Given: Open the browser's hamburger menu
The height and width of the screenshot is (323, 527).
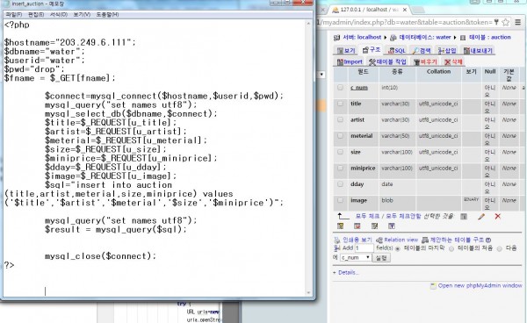Looking at the screenshot, I should pos(518,22).
